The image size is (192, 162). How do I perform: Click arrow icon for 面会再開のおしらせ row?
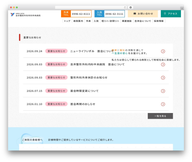coord(163,104)
